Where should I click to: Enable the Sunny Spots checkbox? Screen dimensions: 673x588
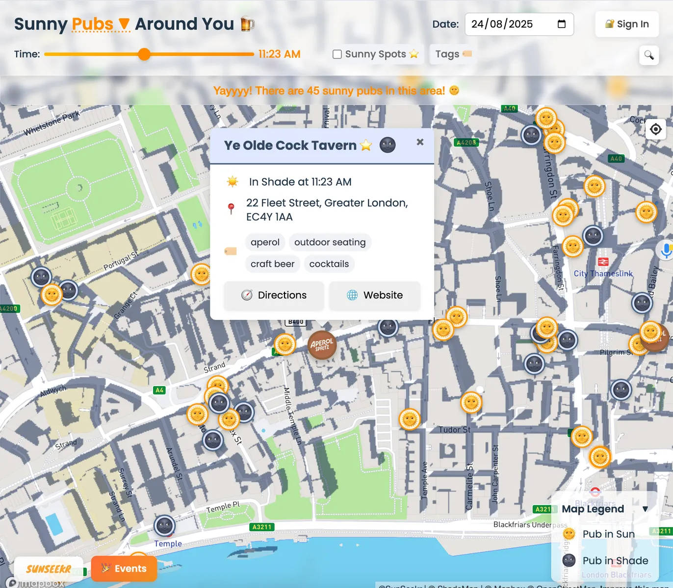point(337,54)
